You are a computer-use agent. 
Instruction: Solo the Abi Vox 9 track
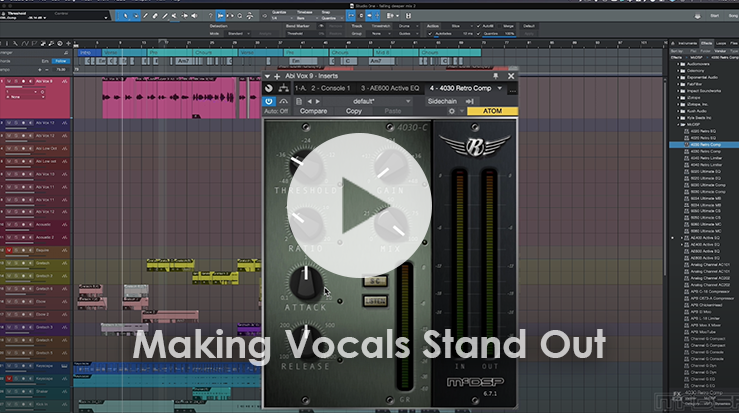(16, 82)
